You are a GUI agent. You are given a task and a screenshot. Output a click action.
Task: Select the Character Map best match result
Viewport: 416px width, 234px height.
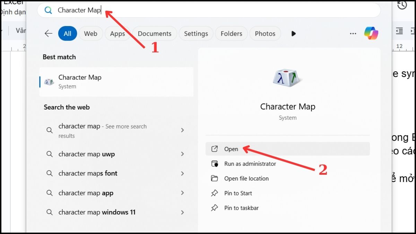tap(116, 82)
